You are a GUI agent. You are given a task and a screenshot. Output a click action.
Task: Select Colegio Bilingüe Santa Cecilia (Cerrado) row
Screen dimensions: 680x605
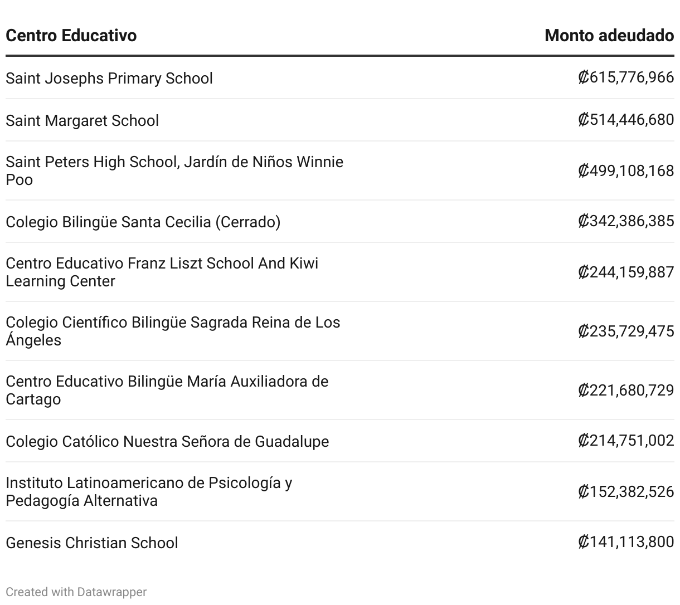click(x=143, y=222)
